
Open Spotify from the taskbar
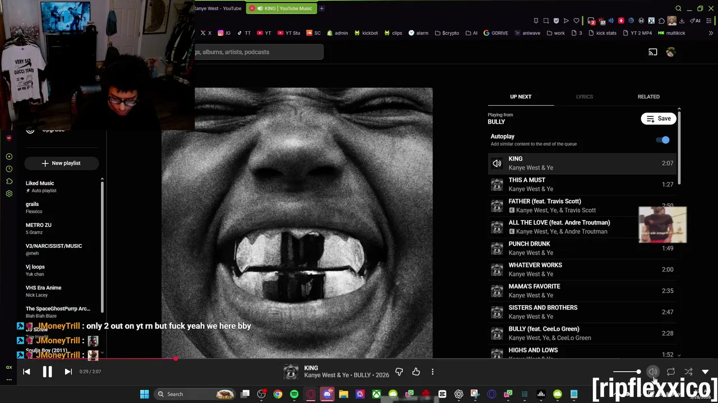pyautogui.click(x=294, y=394)
